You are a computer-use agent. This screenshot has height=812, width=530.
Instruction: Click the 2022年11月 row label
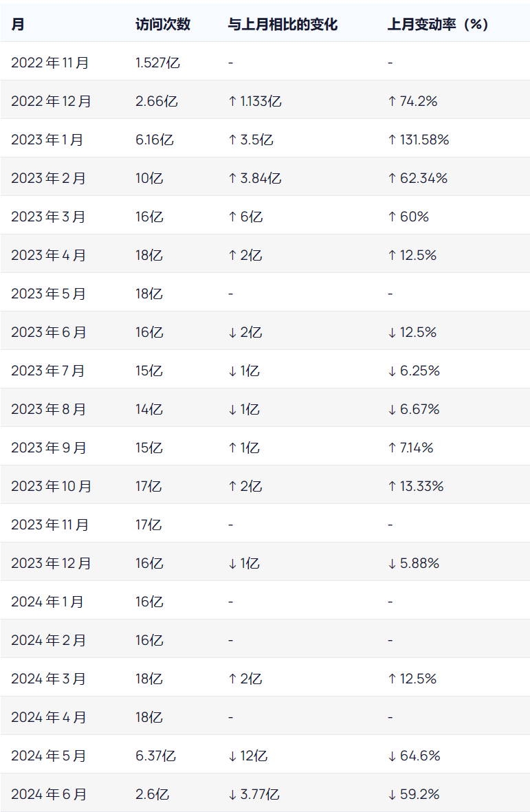[50, 63]
